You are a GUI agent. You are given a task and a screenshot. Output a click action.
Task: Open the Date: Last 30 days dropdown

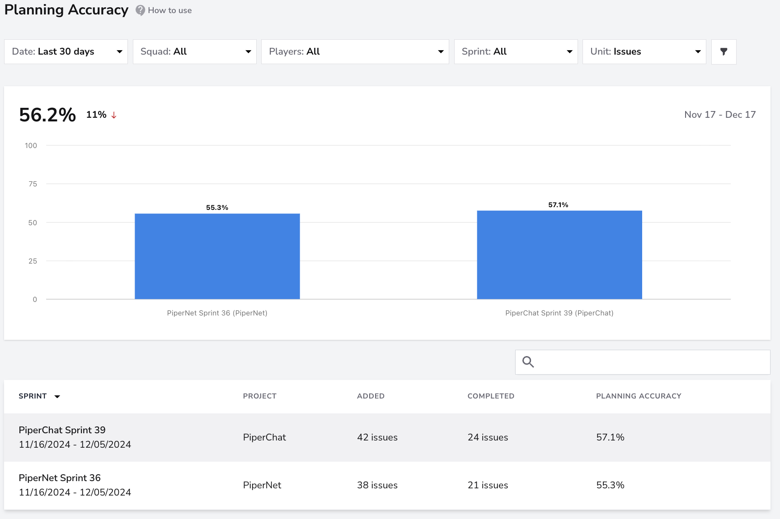[x=66, y=51]
